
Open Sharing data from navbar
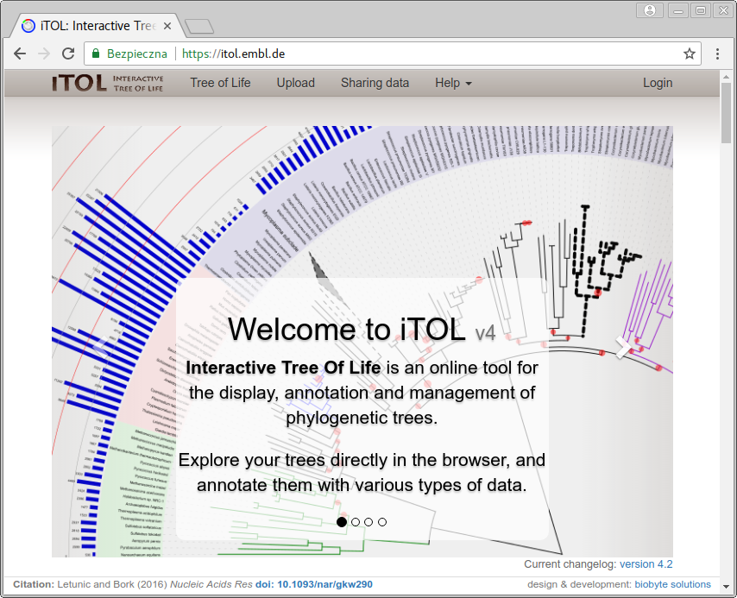pyautogui.click(x=375, y=83)
